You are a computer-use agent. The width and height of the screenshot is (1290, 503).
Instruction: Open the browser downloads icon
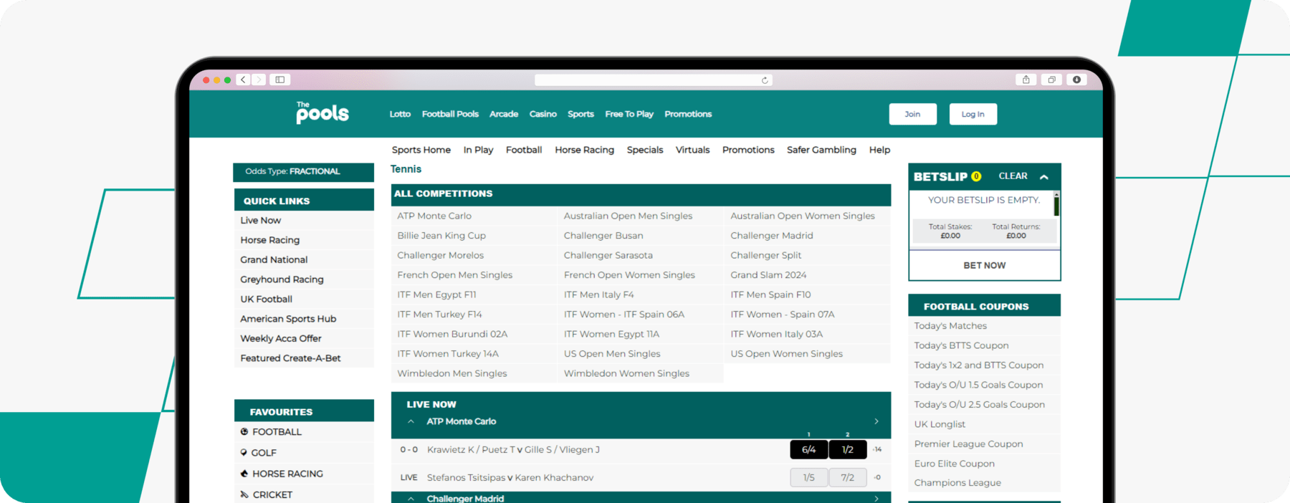point(1076,80)
